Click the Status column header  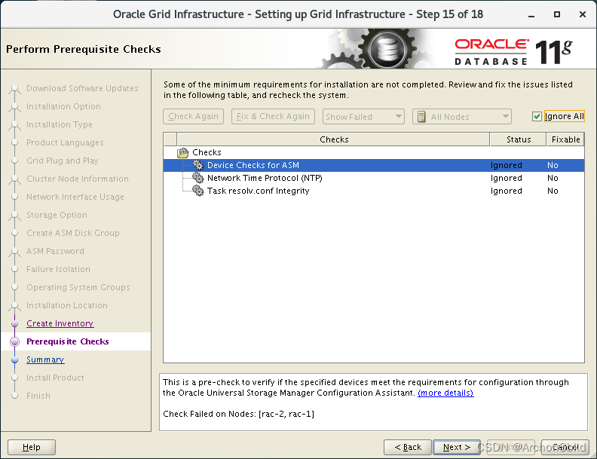point(518,139)
